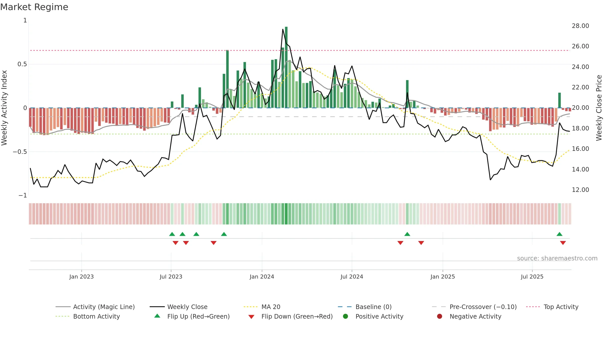This screenshot has height=340, width=606.
Task: Toggle the Weekly Close legend entry
Action: (x=179, y=307)
